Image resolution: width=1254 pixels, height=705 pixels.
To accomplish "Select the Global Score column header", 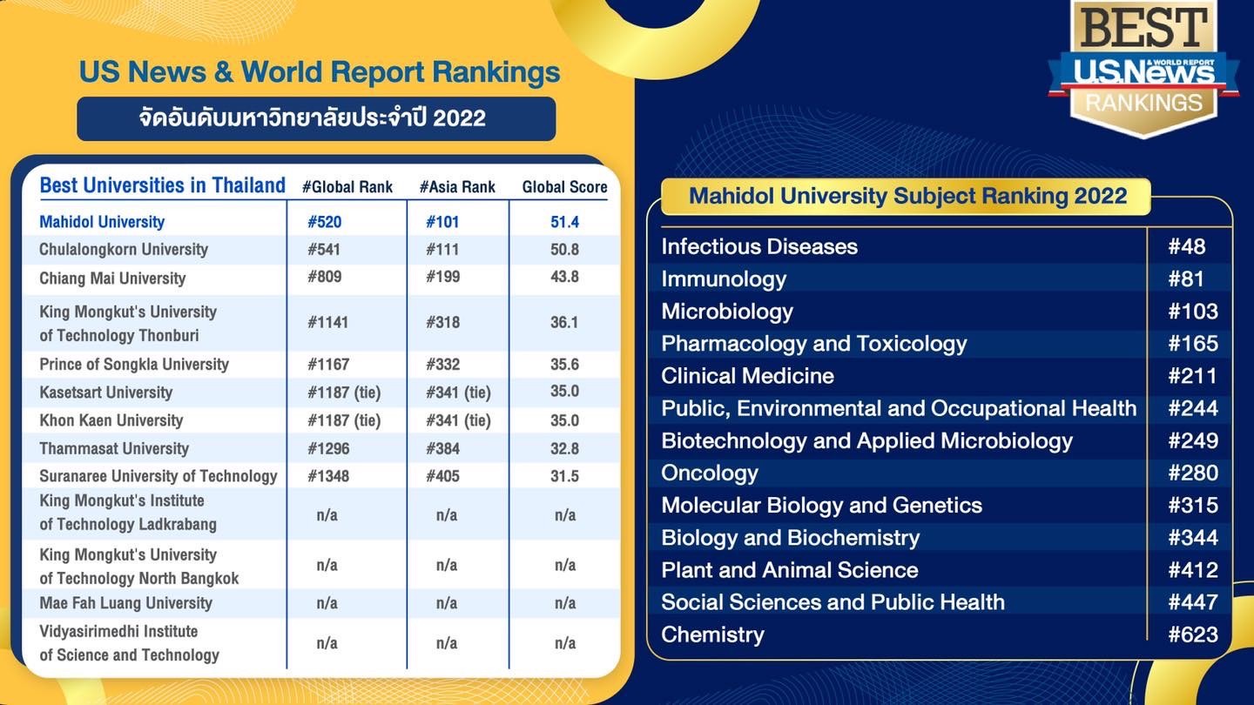I will pyautogui.click(x=564, y=187).
